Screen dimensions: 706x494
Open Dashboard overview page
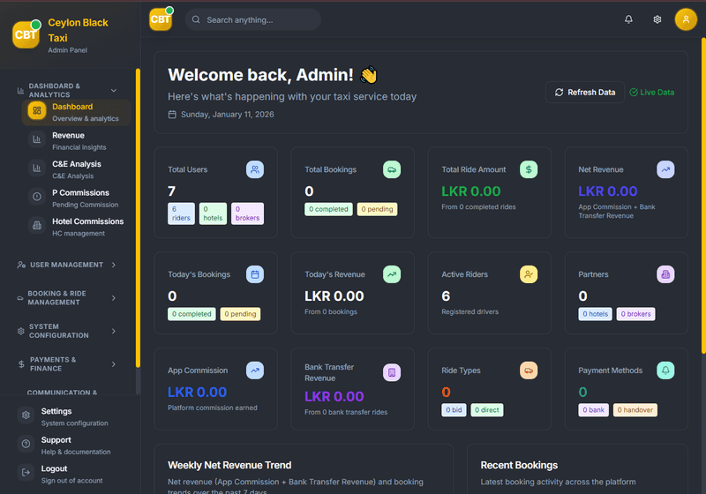(77, 112)
